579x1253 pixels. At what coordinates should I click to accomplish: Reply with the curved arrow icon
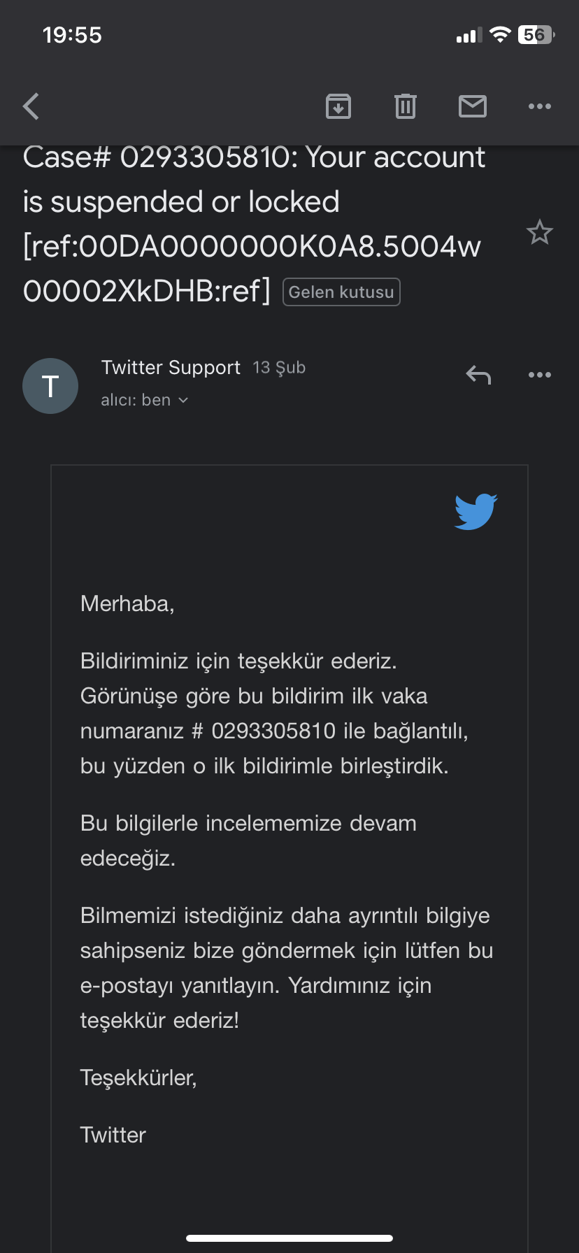tap(478, 375)
